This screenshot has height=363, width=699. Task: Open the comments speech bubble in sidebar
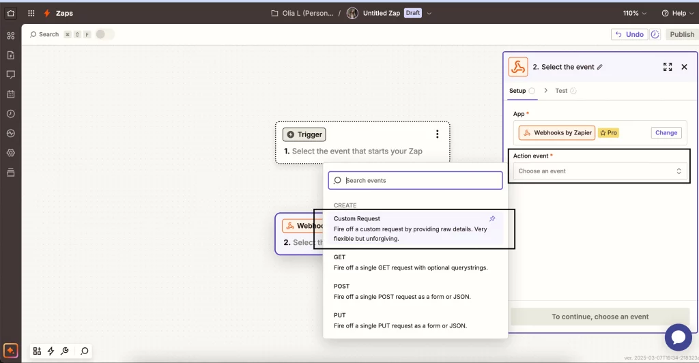pos(11,75)
